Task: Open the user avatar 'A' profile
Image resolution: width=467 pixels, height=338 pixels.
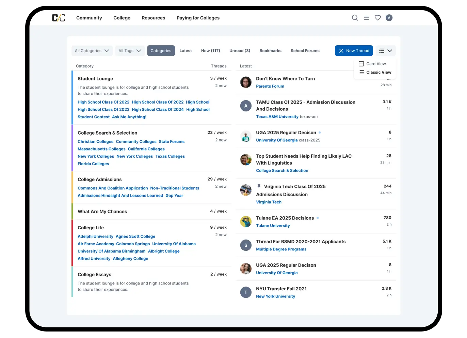Action: click(x=389, y=18)
